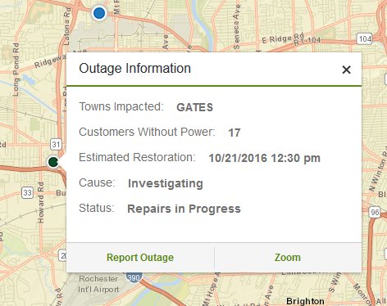Image resolution: width=387 pixels, height=306 pixels.
Task: Click the Long Pond Rd map label
Action: [x=16, y=70]
